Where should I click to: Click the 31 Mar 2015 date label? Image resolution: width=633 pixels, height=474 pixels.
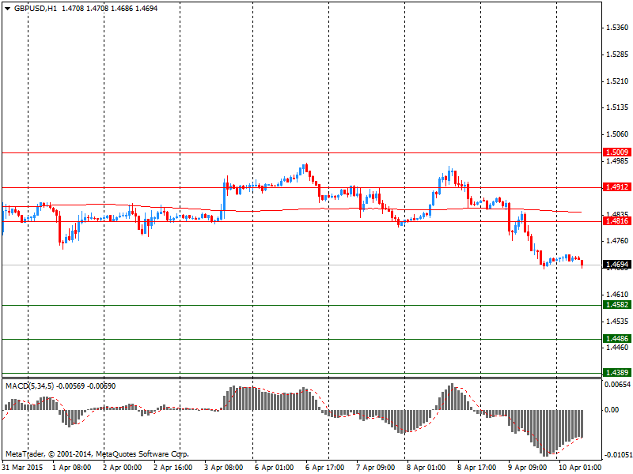coord(22,468)
